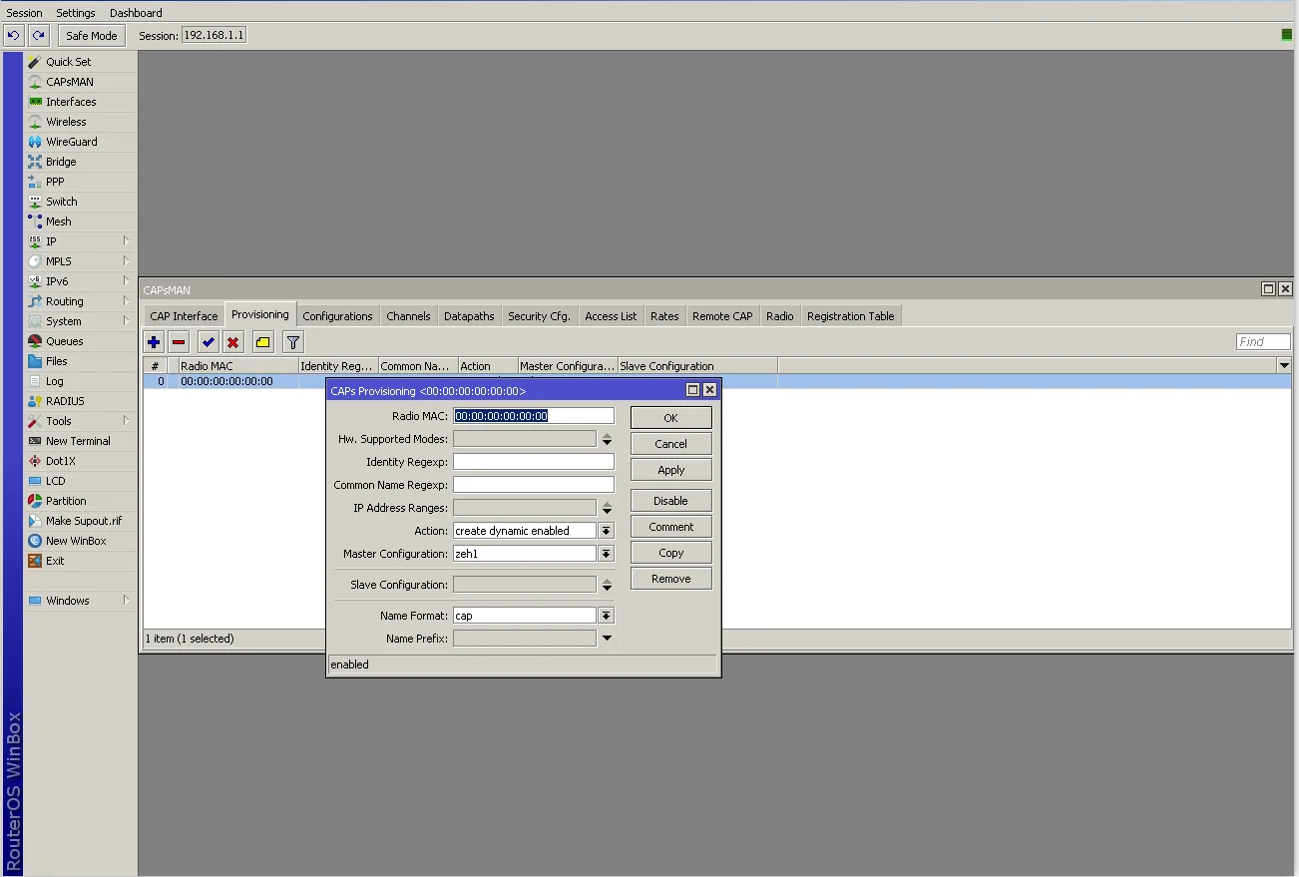Click the red X disable icon
Screen dimensions: 1299x877
click(x=232, y=342)
